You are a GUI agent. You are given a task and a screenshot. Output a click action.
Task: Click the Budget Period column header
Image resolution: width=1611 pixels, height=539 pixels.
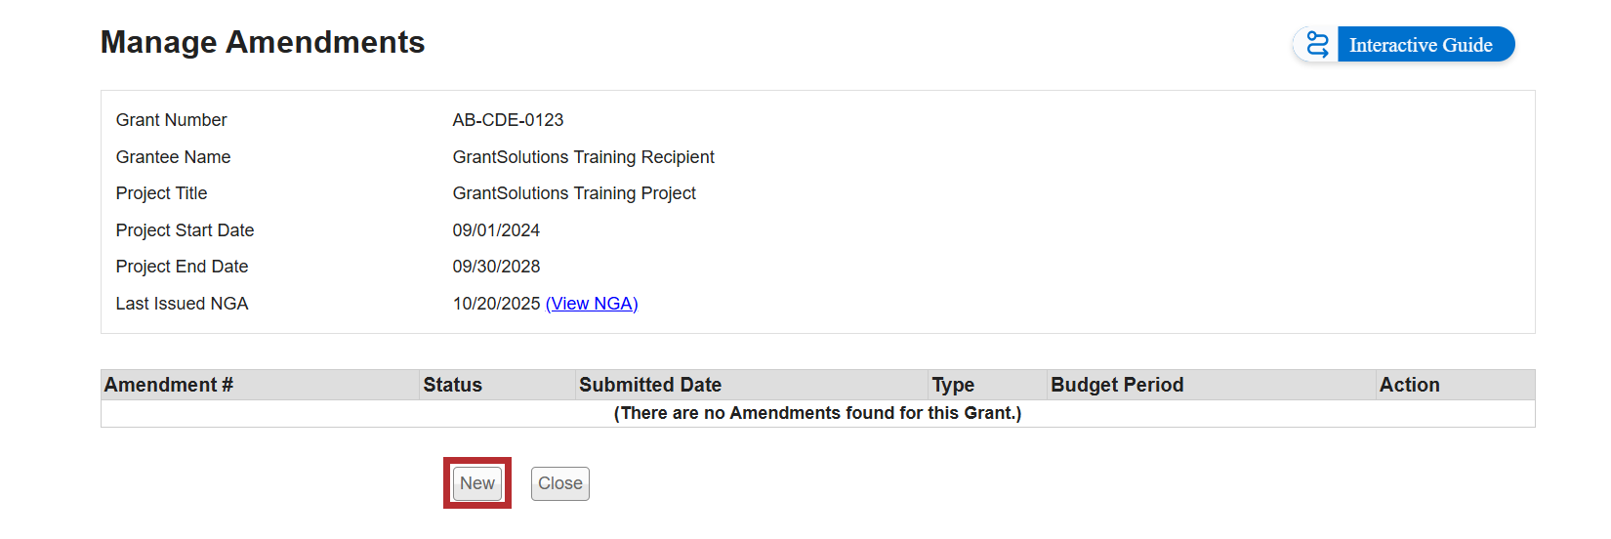click(x=1117, y=385)
